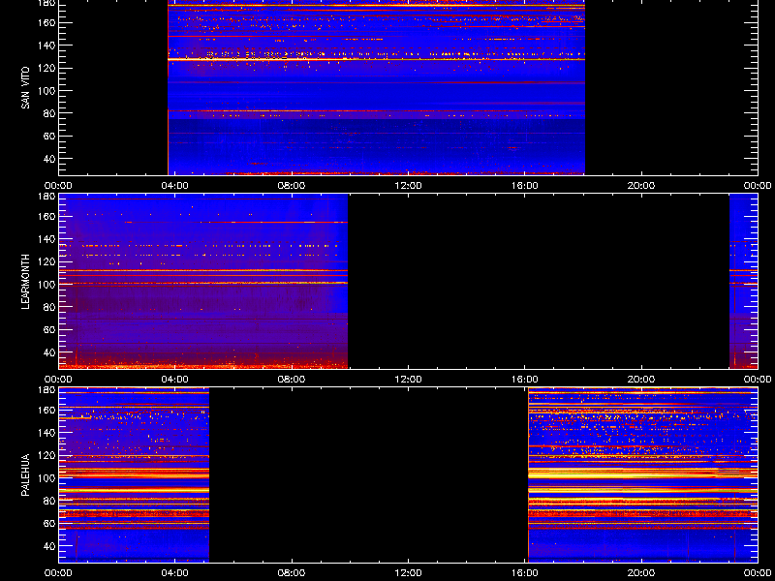
Task: Click the 04:00 time label below Learmonth plot
Action: point(175,380)
